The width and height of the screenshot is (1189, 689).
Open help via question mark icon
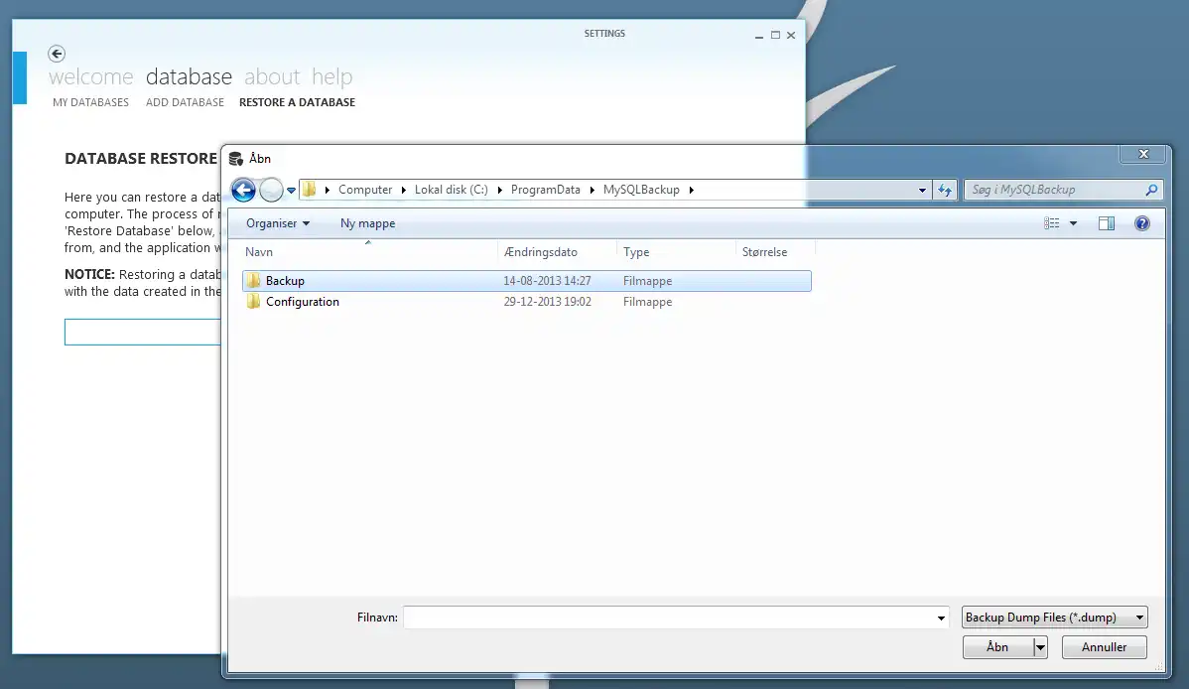1142,223
